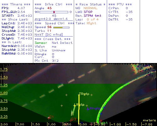This screenshot has width=157, height=126.
Task: Click the G3 marker cross
Action: coord(71,120)
